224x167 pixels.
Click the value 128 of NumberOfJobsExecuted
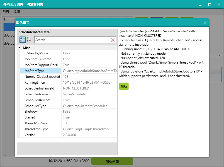(x=89, y=77)
